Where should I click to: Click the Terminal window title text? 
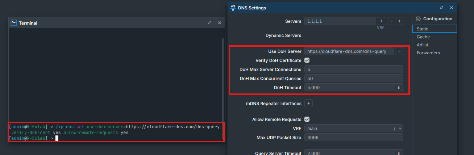[x=28, y=23]
